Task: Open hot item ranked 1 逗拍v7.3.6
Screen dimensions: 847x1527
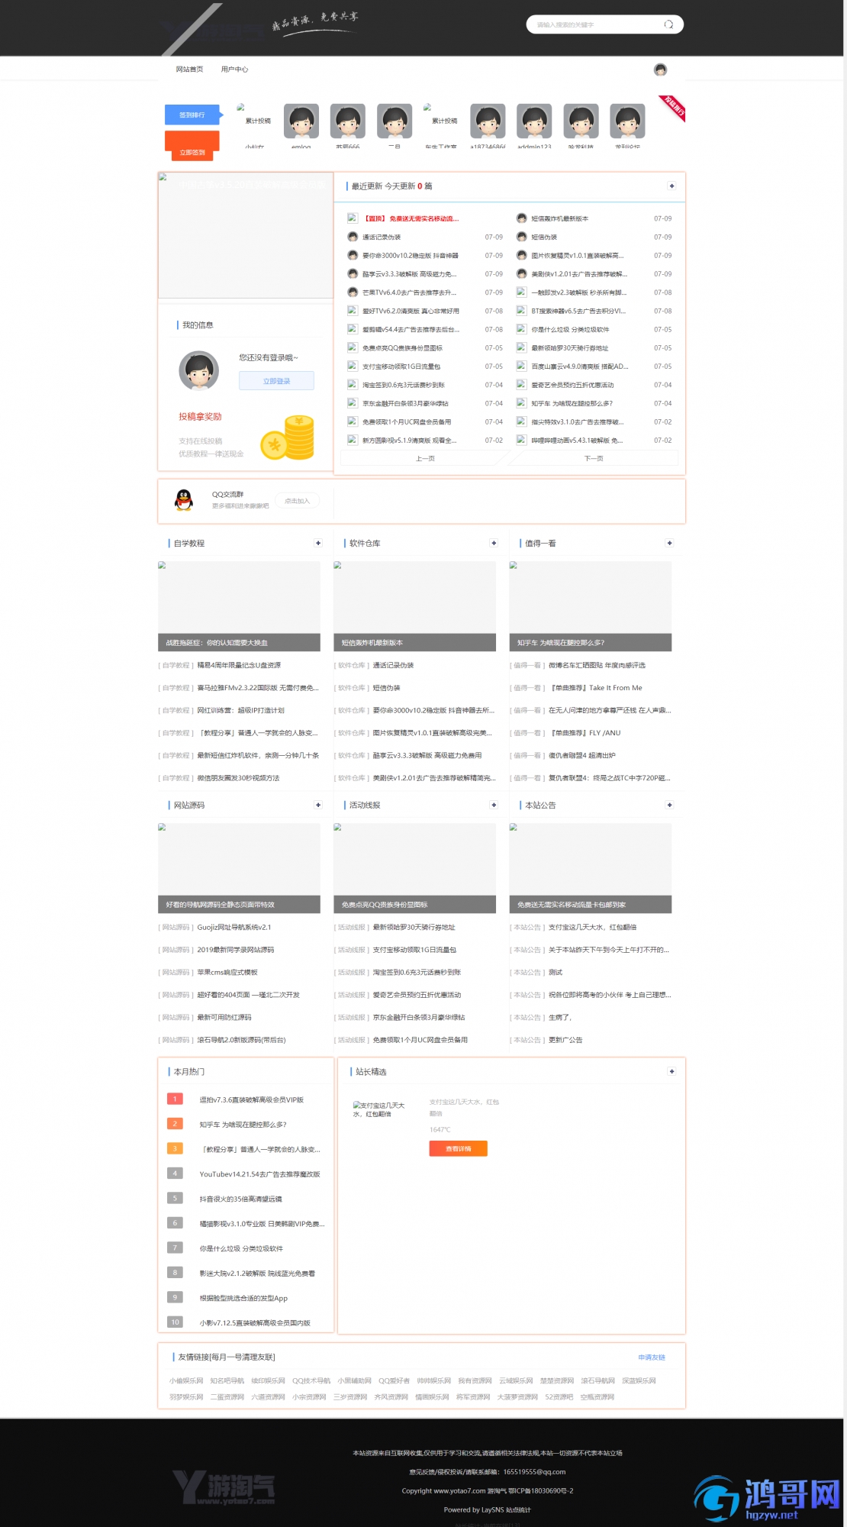Action: click(x=252, y=1099)
